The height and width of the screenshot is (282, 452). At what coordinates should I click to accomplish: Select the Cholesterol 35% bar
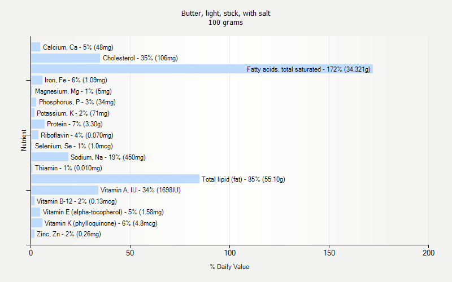pyautogui.click(x=66, y=58)
